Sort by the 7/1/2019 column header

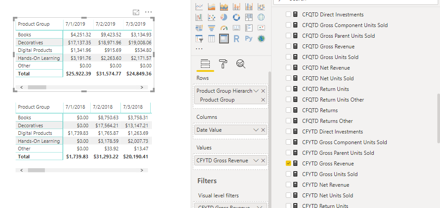[x=75, y=24]
